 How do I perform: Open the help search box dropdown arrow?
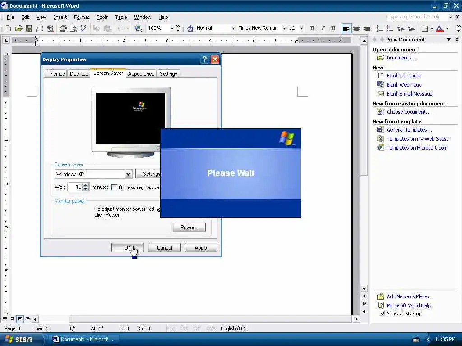point(450,17)
